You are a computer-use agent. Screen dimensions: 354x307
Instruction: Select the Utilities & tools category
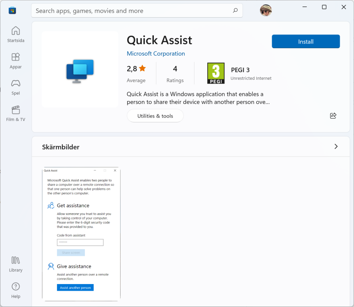pos(155,116)
